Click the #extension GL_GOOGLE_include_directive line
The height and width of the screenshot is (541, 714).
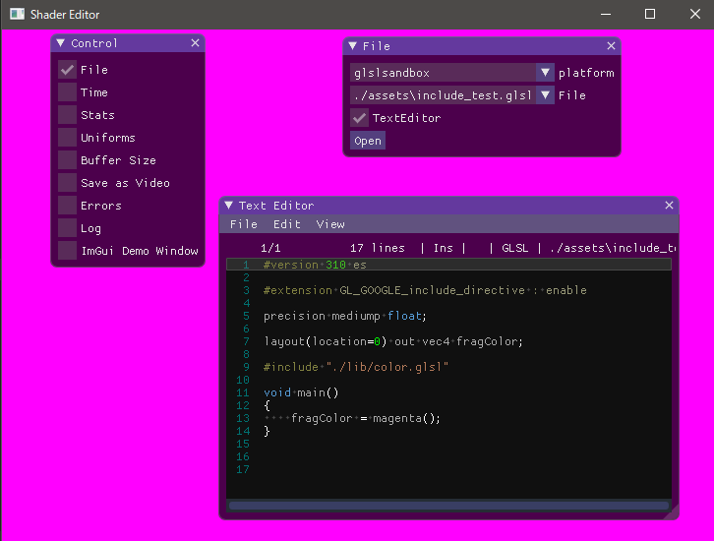(x=425, y=290)
